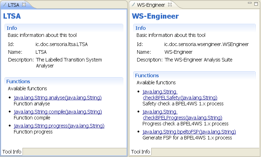Open the checkBPELSafety function link
This screenshot has width=261, height=157.
pos(180,95)
